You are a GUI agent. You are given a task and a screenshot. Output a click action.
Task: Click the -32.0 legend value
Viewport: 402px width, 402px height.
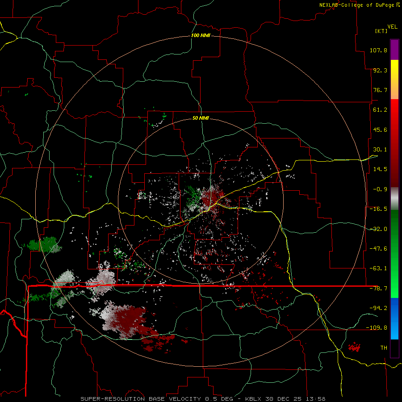click(x=378, y=229)
